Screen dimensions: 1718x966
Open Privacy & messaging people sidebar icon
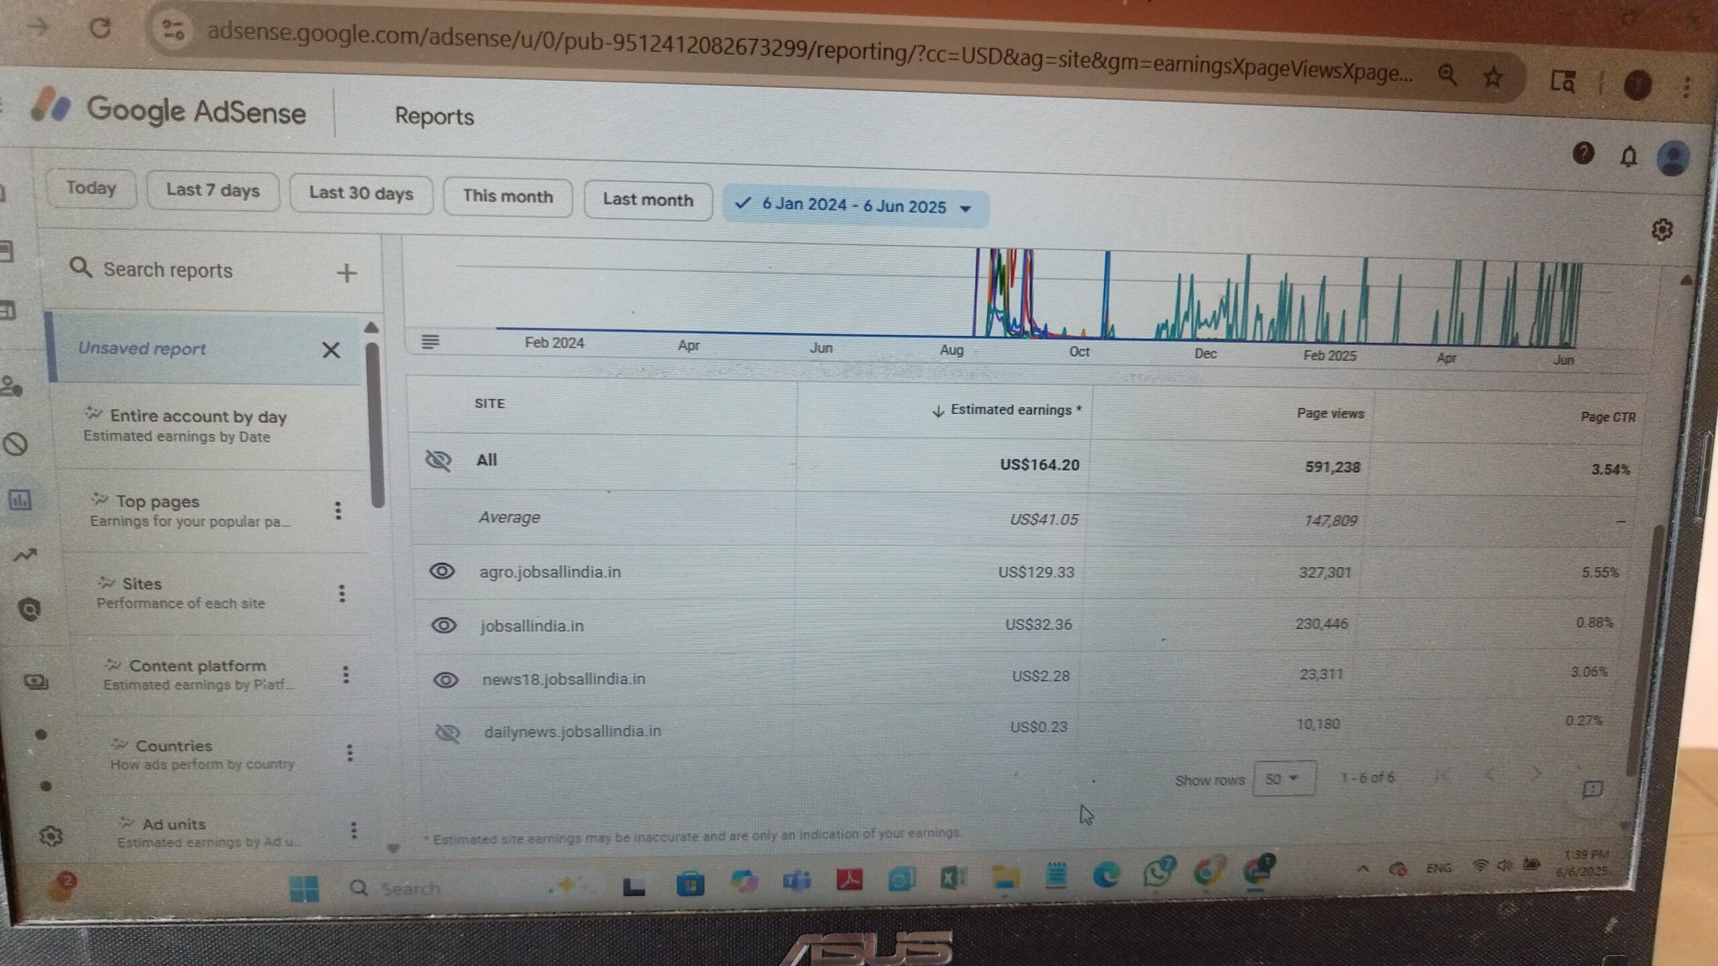tap(11, 386)
